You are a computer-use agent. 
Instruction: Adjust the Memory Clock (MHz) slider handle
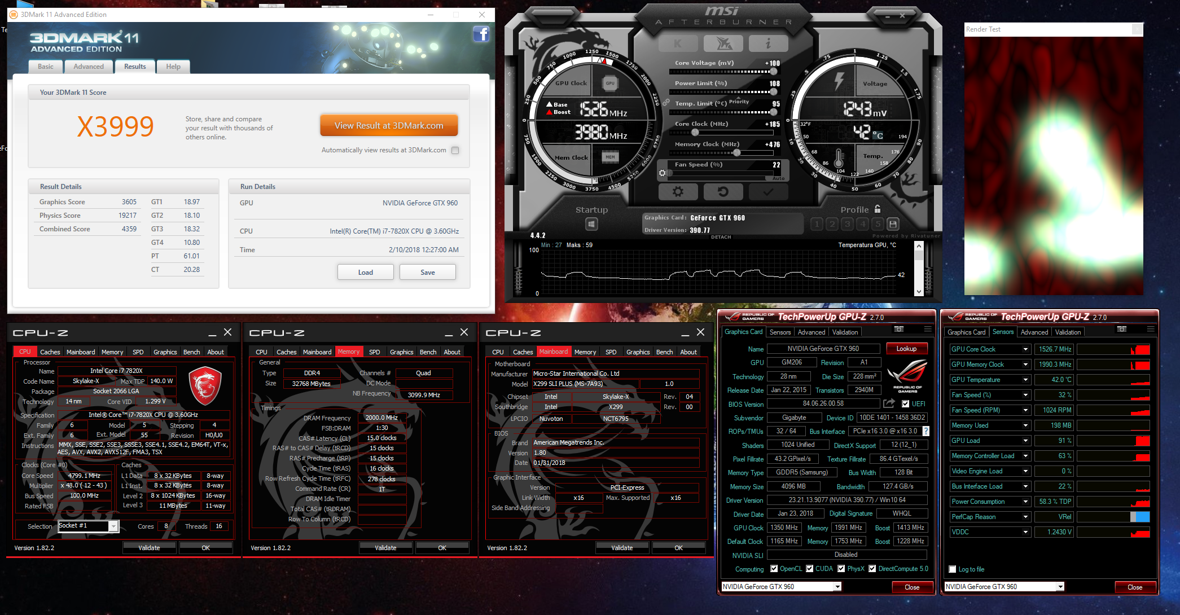[x=736, y=153]
